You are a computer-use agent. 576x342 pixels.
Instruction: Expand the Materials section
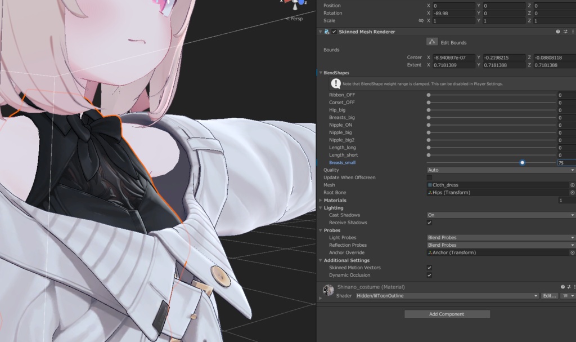click(x=320, y=200)
